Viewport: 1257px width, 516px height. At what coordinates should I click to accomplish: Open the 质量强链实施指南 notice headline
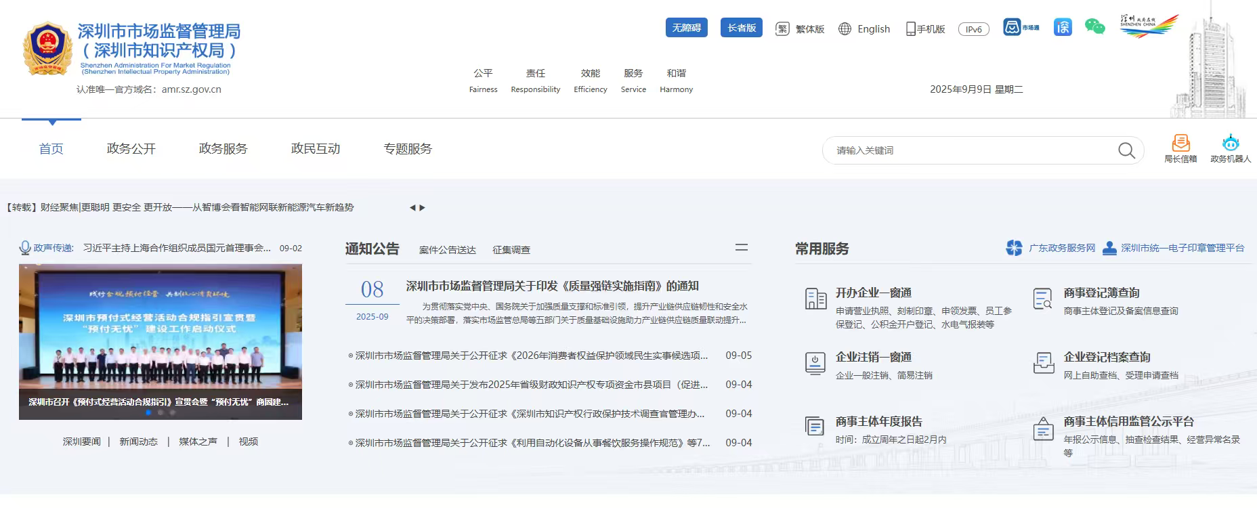click(552, 286)
